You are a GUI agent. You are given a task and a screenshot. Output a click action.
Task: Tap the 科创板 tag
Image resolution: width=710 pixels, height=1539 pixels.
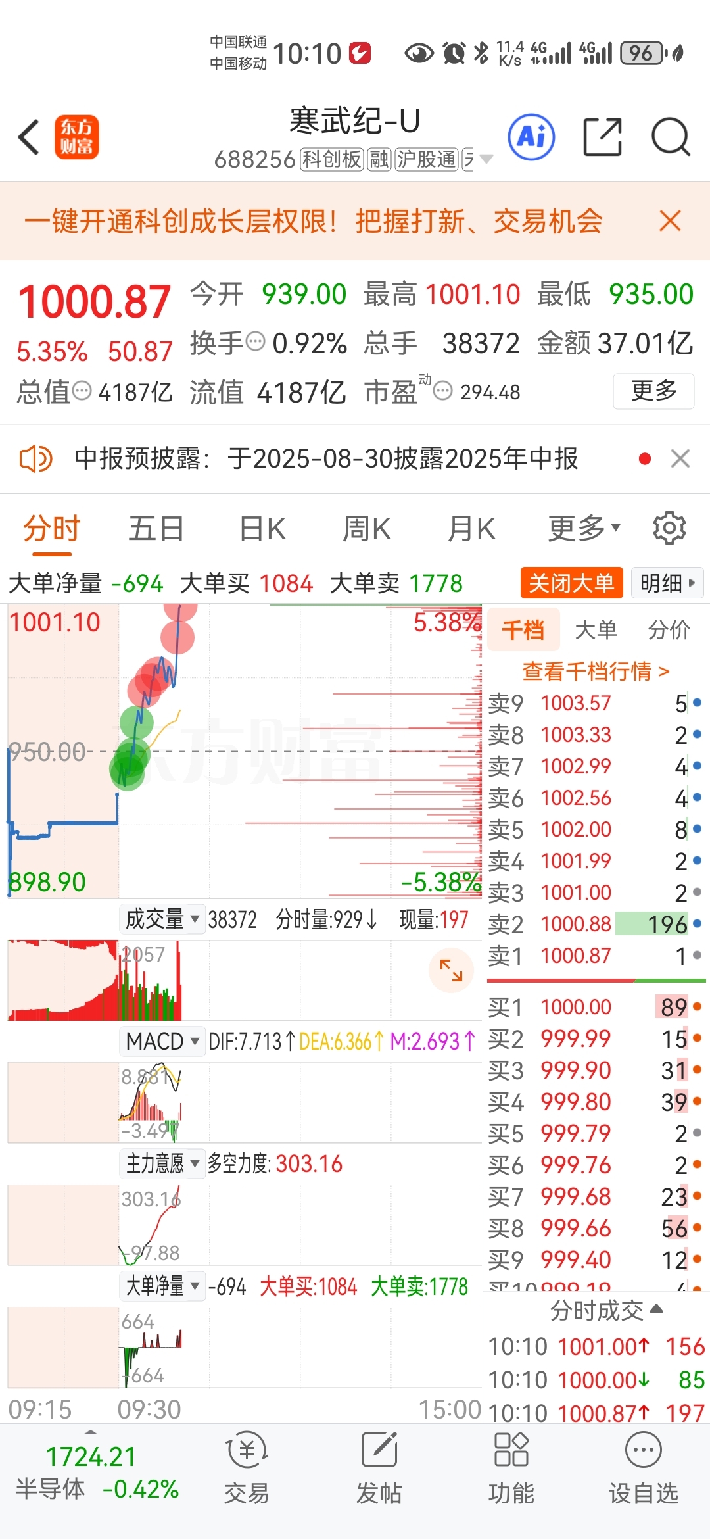coord(331,159)
